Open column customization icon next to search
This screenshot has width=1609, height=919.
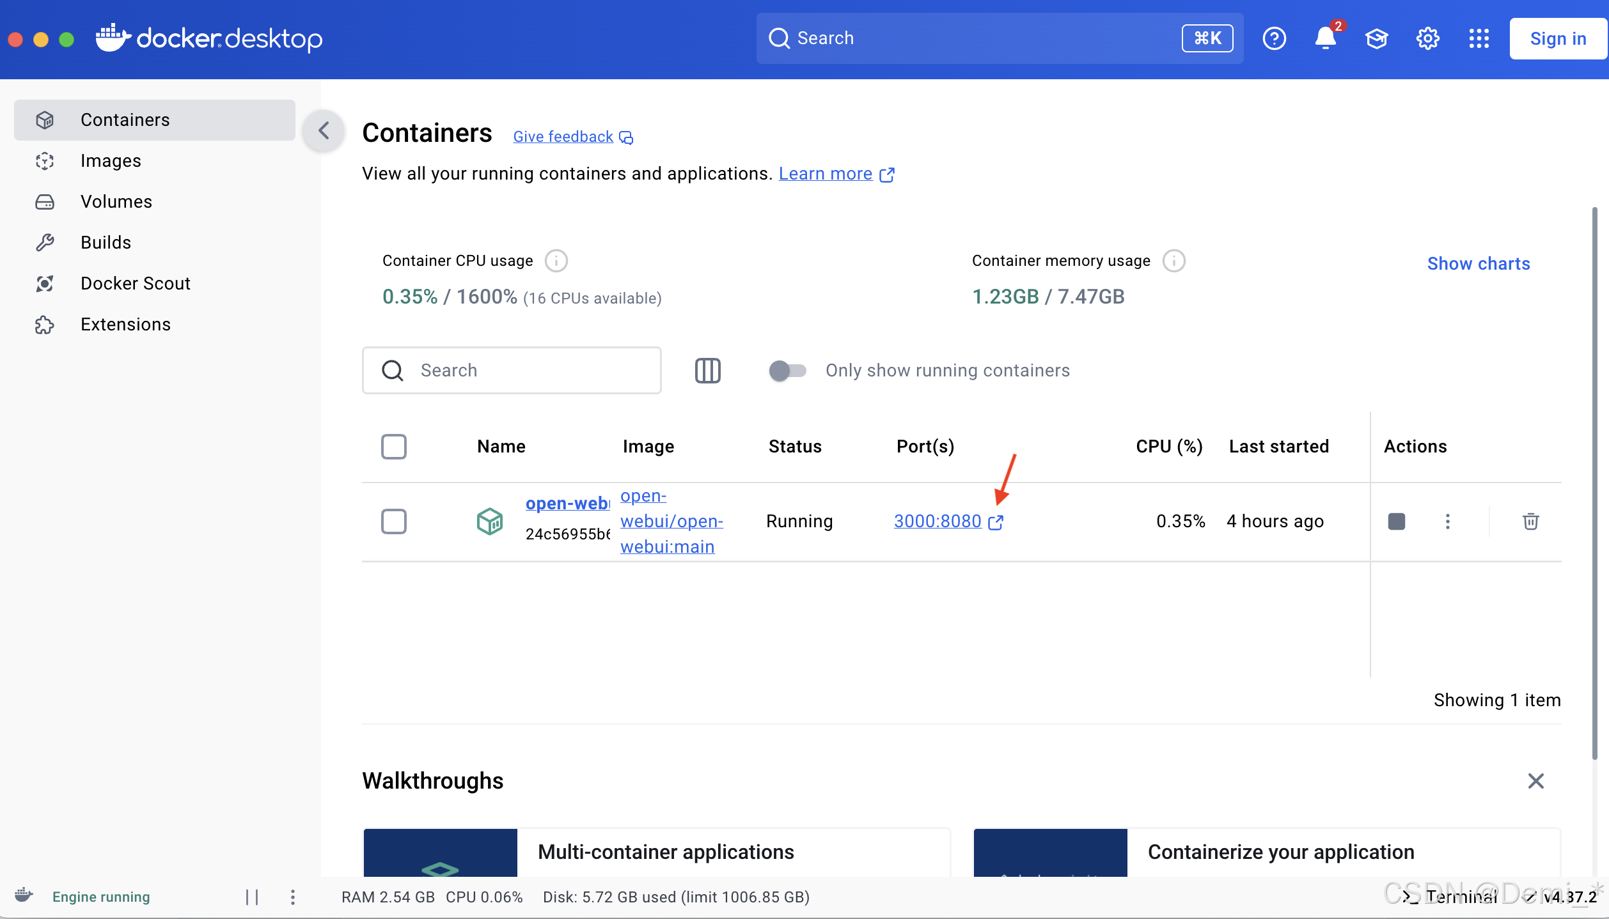[707, 371]
